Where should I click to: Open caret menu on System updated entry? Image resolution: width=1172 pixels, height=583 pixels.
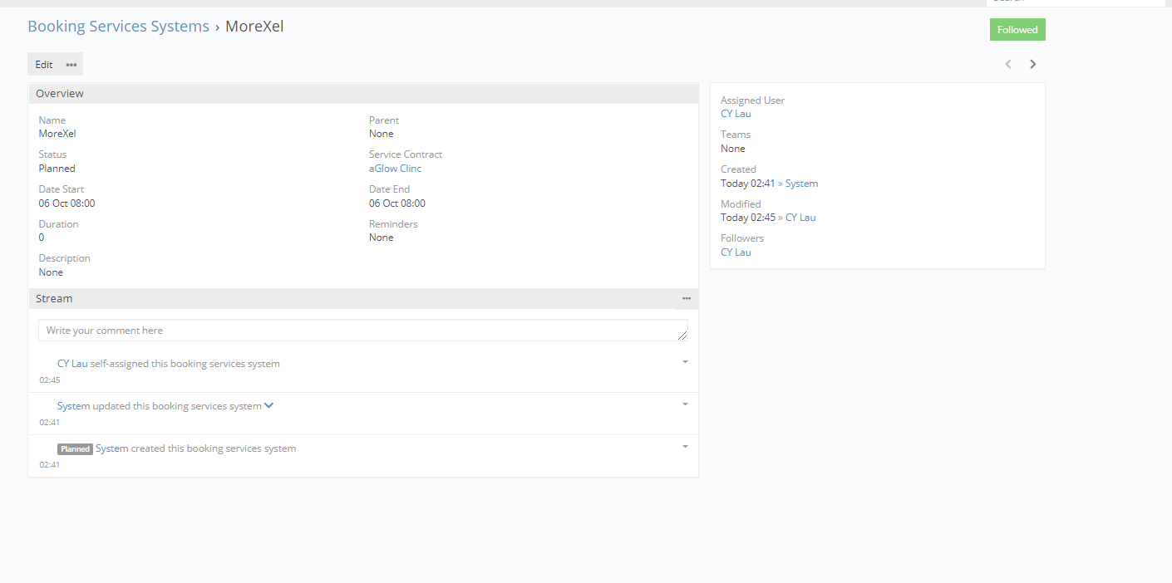pos(685,404)
